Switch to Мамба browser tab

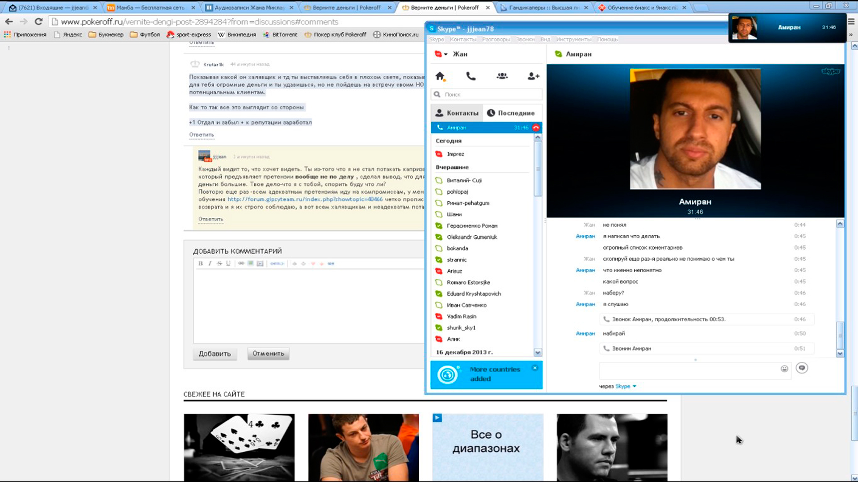point(150,8)
